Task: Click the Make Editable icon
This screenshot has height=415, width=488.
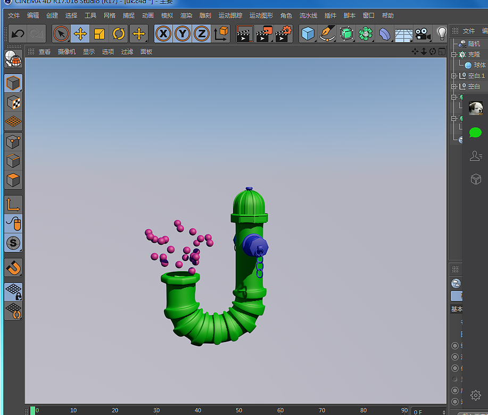Action: 13,59
